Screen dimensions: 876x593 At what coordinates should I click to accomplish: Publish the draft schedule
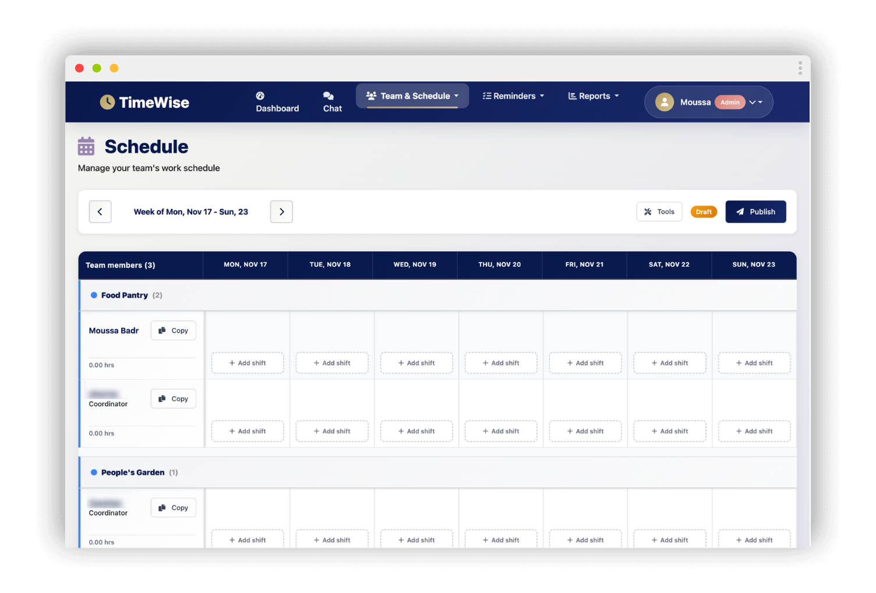[x=755, y=212]
